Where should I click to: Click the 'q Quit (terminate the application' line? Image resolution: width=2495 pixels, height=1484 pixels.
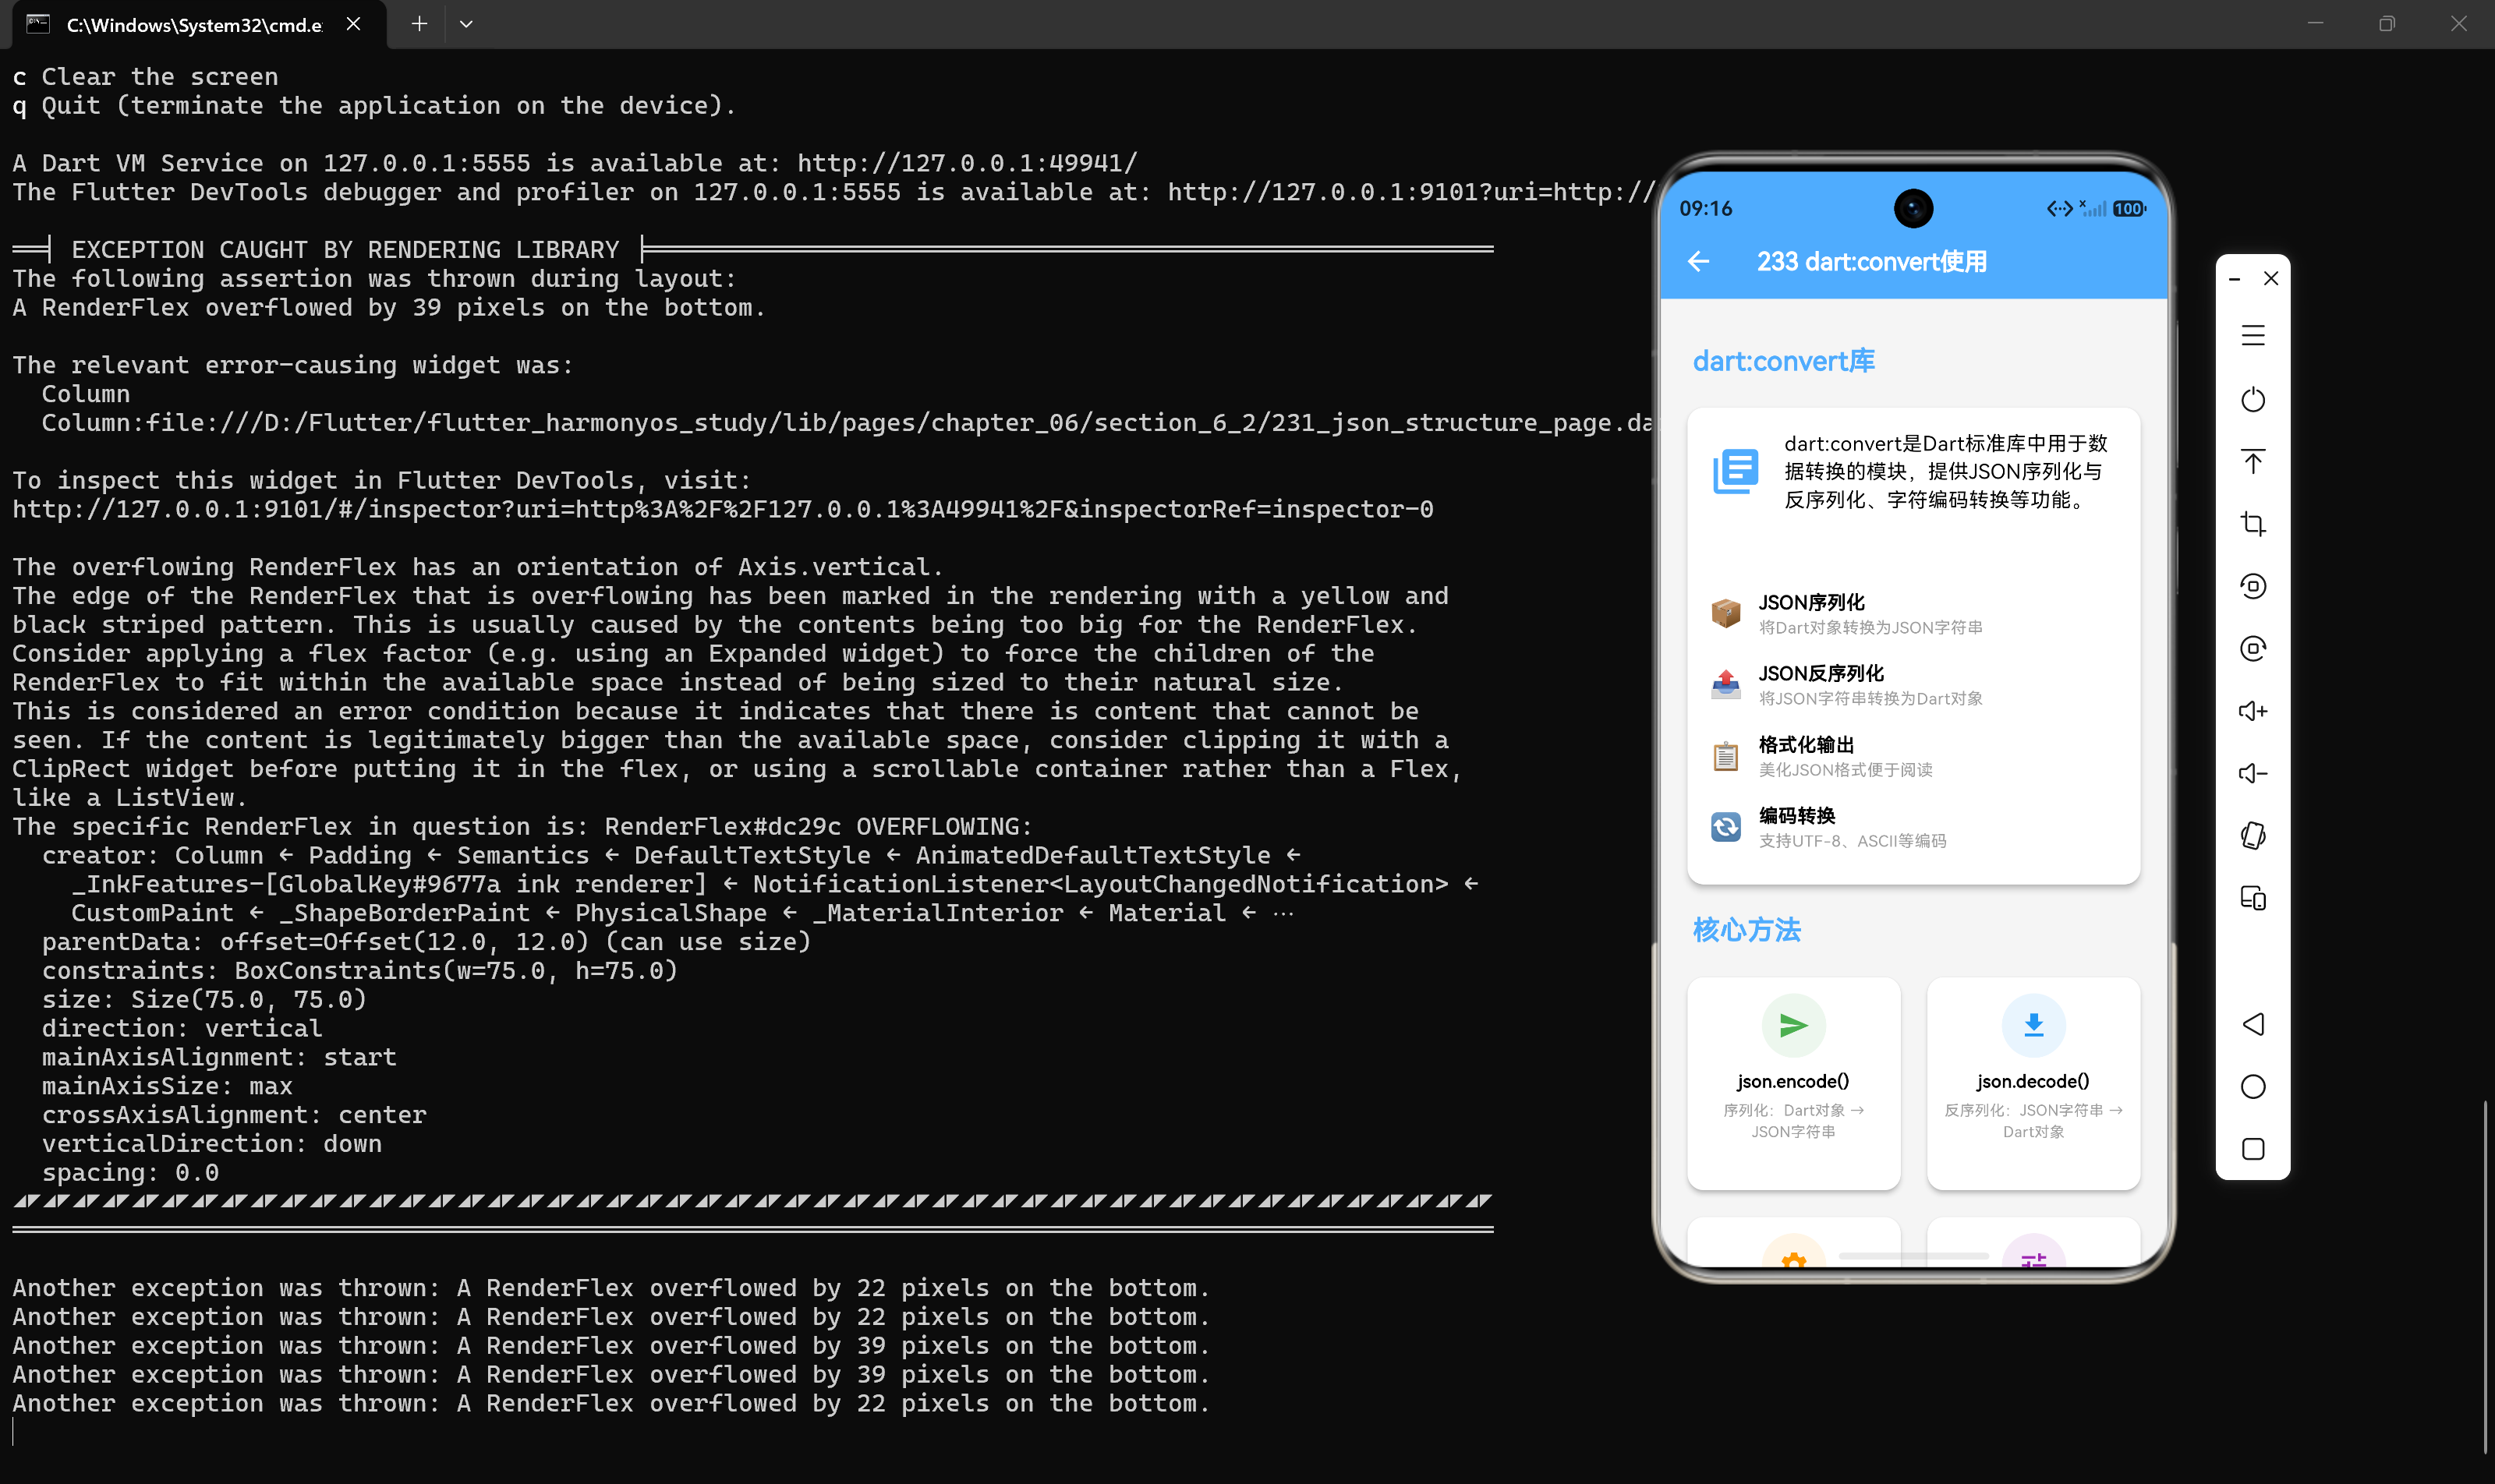click(374, 106)
